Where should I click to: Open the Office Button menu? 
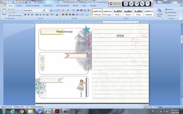coord(3,3)
